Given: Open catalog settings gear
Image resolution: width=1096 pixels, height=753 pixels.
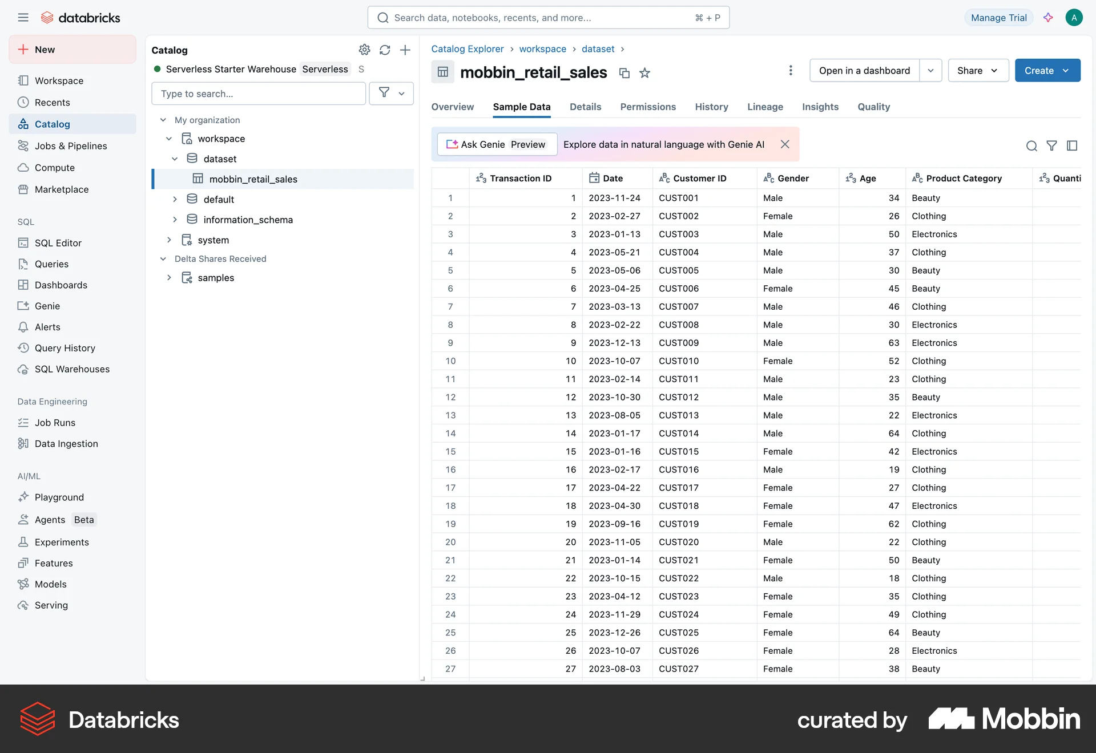Looking at the screenshot, I should coord(365,50).
